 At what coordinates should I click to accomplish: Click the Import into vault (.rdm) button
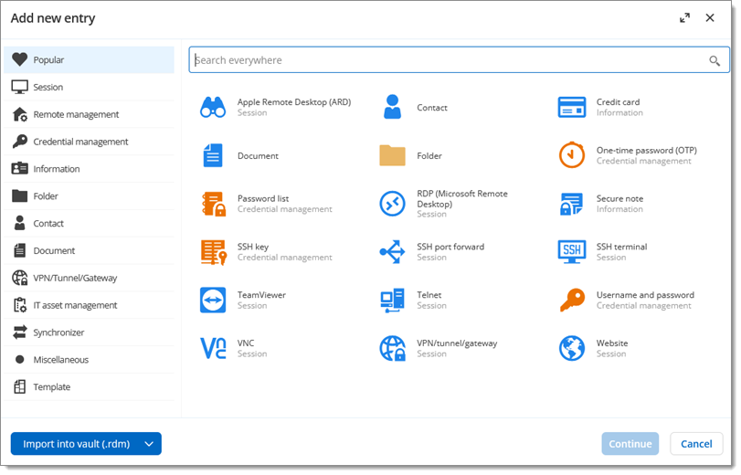(x=76, y=445)
